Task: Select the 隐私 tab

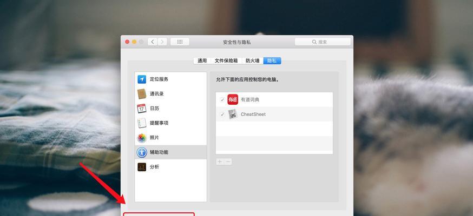Action: (x=272, y=61)
